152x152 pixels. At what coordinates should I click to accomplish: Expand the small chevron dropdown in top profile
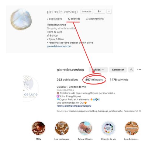(x=109, y=11)
